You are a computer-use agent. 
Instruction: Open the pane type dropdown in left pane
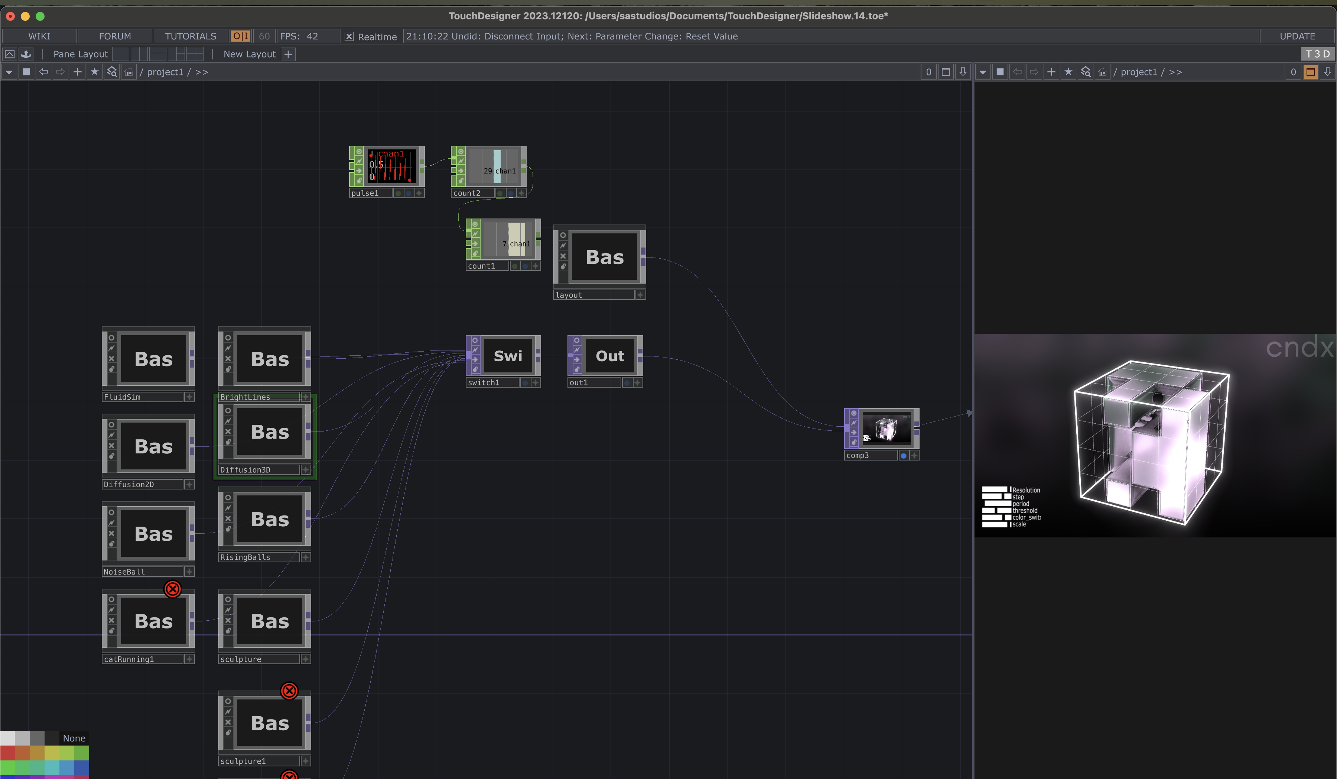[x=9, y=72]
